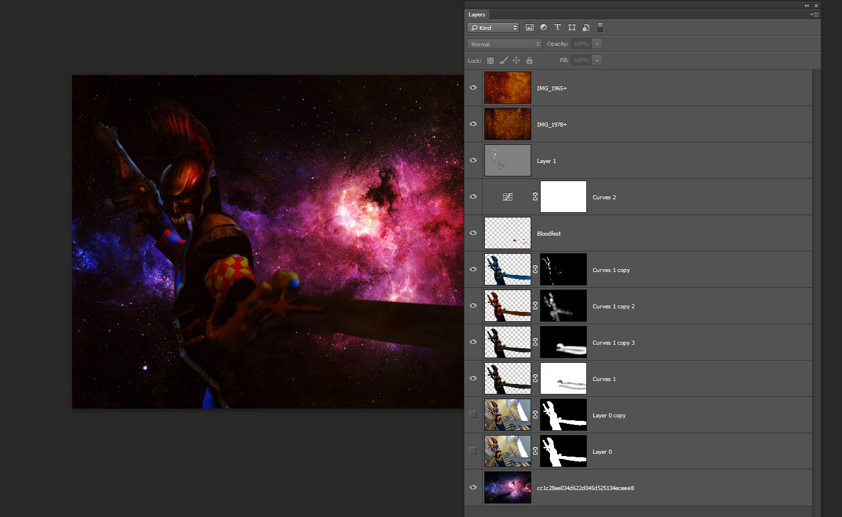This screenshot has width=842, height=517.
Task: Select the Curves 1 copy 3 mask
Action: pyautogui.click(x=563, y=342)
